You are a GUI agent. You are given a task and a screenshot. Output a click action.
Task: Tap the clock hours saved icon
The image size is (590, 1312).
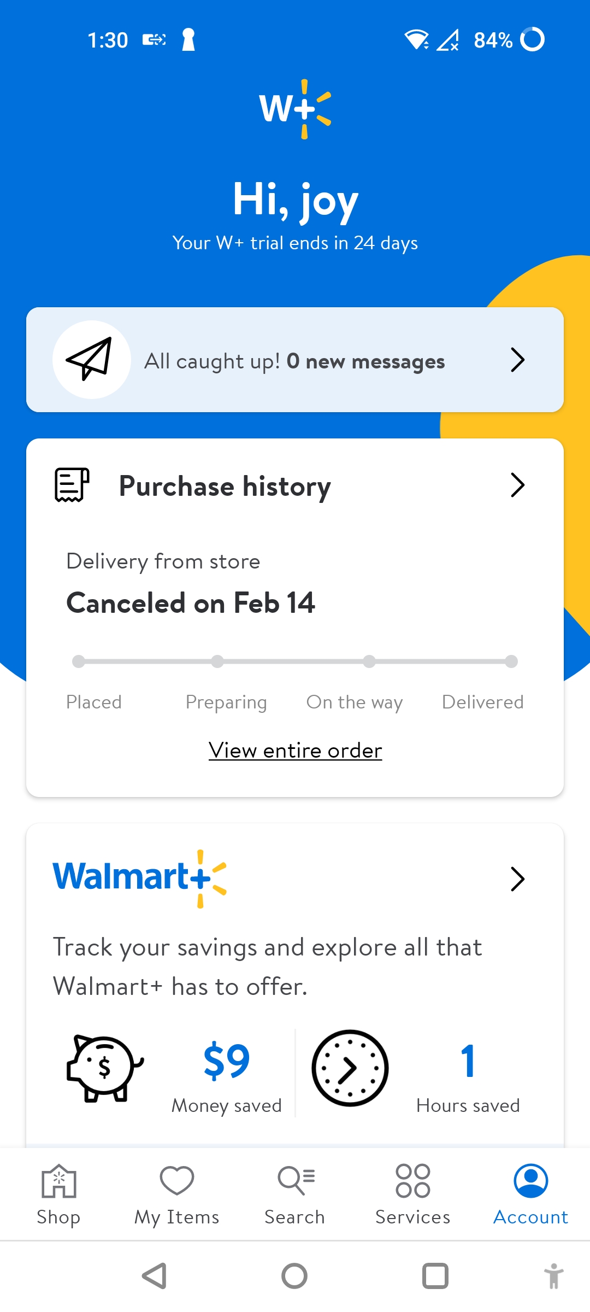click(x=350, y=1068)
